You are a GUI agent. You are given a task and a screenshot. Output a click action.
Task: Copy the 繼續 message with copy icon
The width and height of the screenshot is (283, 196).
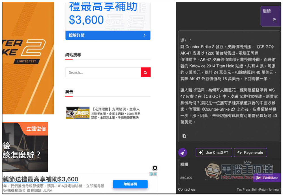point(275,20)
